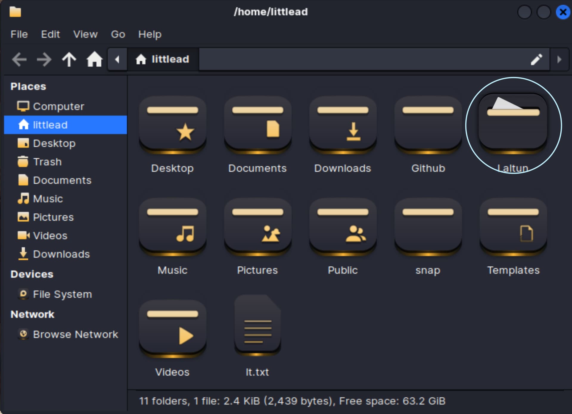Image resolution: width=572 pixels, height=414 pixels.
Task: Click the Public folder name label
Action: pos(343,270)
